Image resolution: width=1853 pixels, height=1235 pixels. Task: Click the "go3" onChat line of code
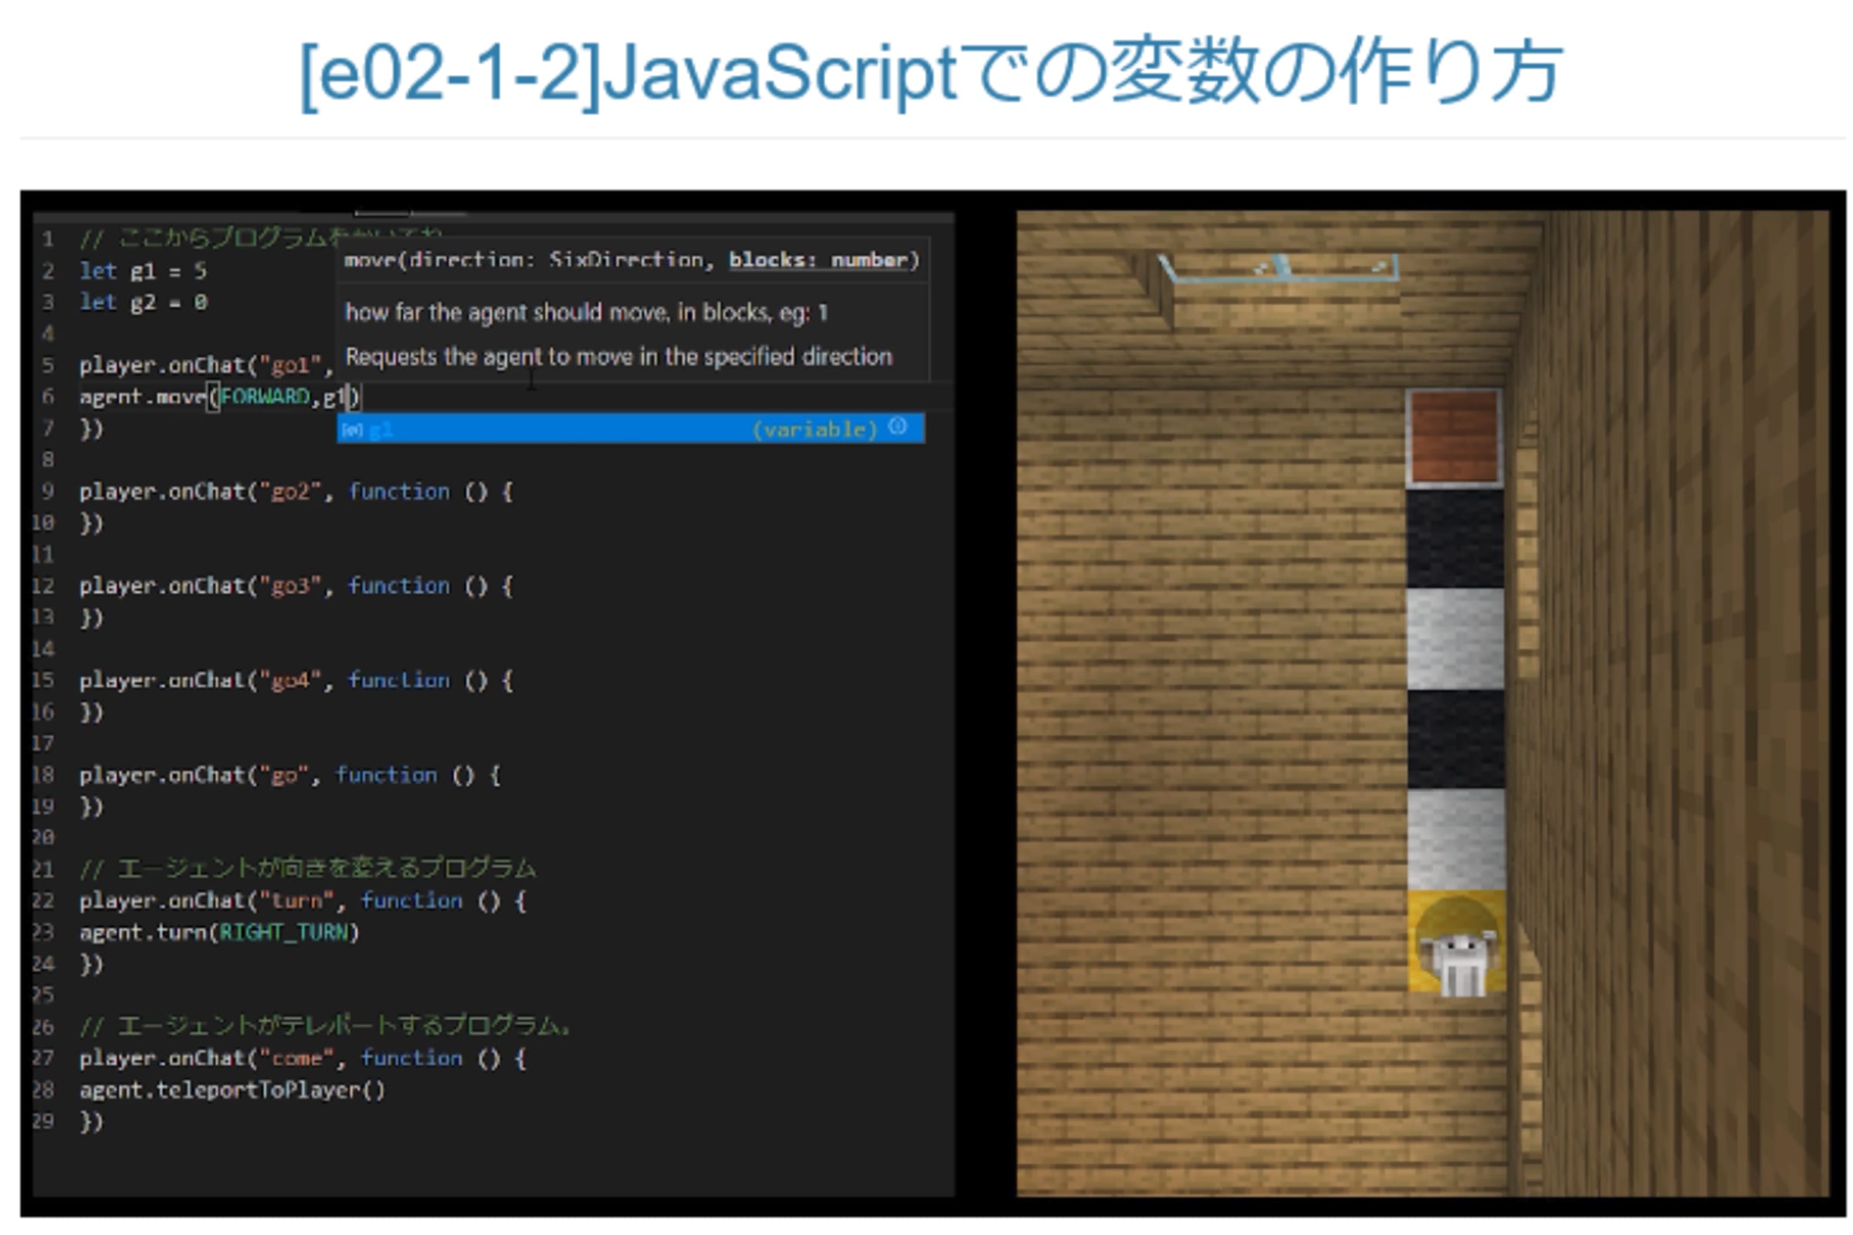tap(296, 586)
